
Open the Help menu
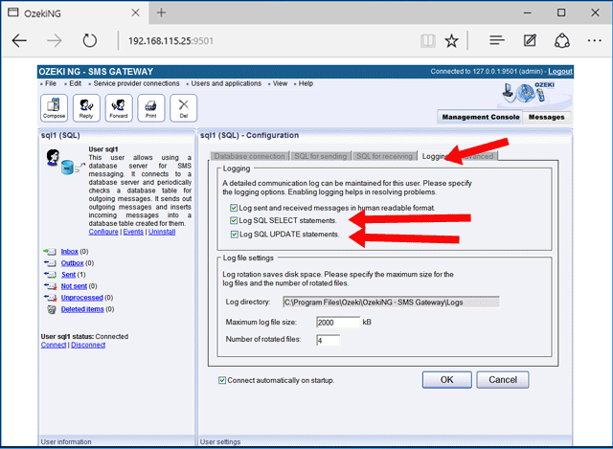pos(306,83)
